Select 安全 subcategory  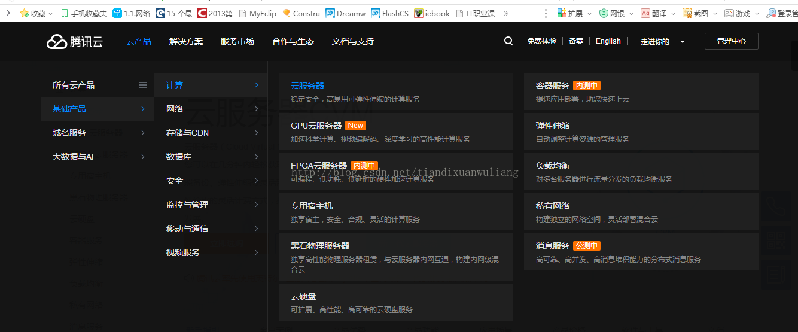pyautogui.click(x=211, y=181)
